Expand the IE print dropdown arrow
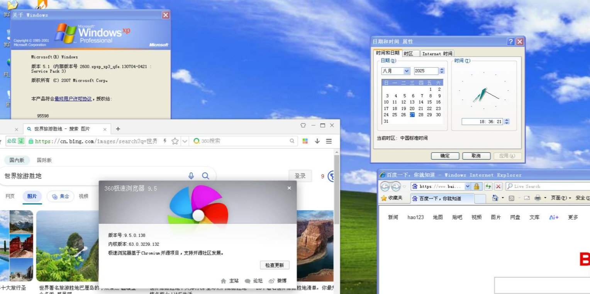Viewport: 590px width, 294px height. click(x=545, y=198)
